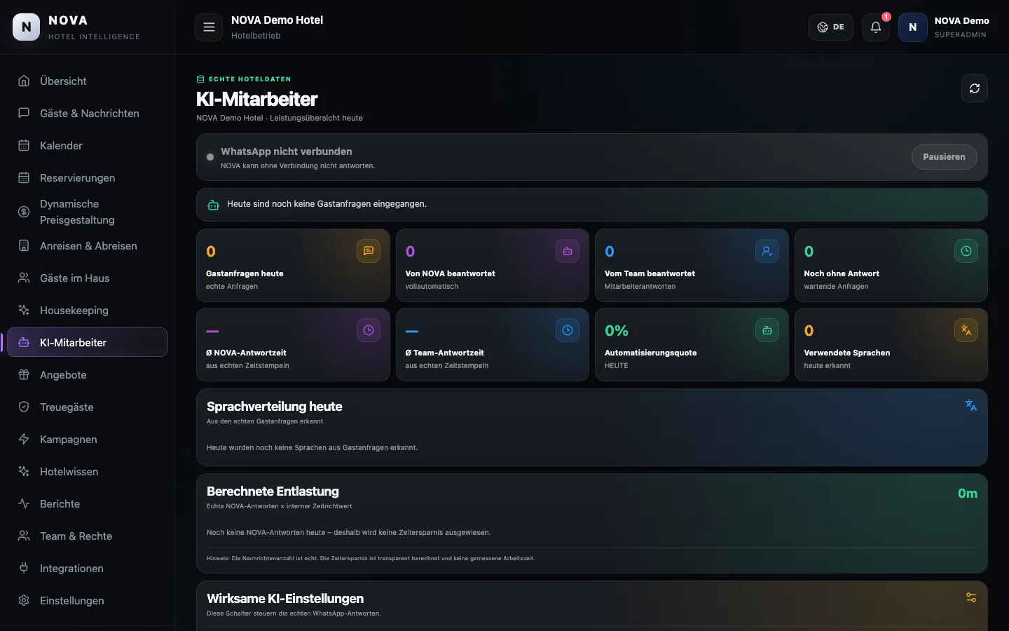Click the 0% Automatisierungsquote value
This screenshot has height=631, width=1009.
tap(617, 331)
